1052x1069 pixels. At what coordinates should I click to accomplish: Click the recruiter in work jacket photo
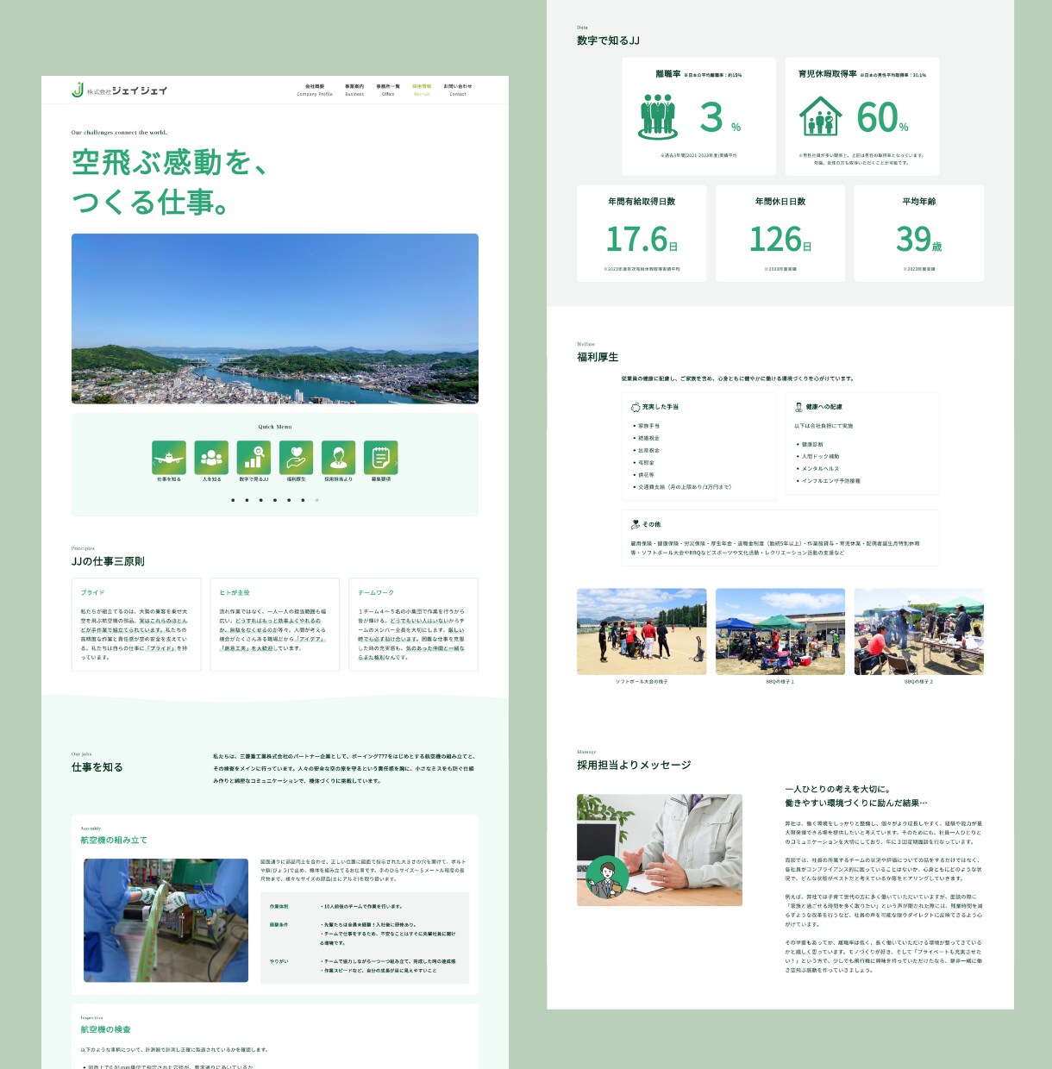click(660, 850)
